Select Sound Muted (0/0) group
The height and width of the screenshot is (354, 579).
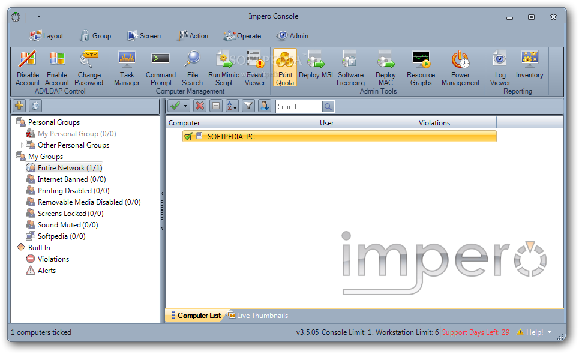(62, 225)
